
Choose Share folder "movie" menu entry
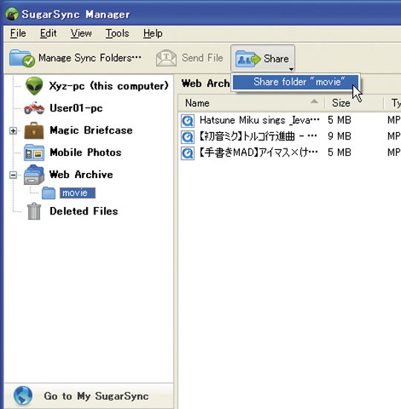296,82
